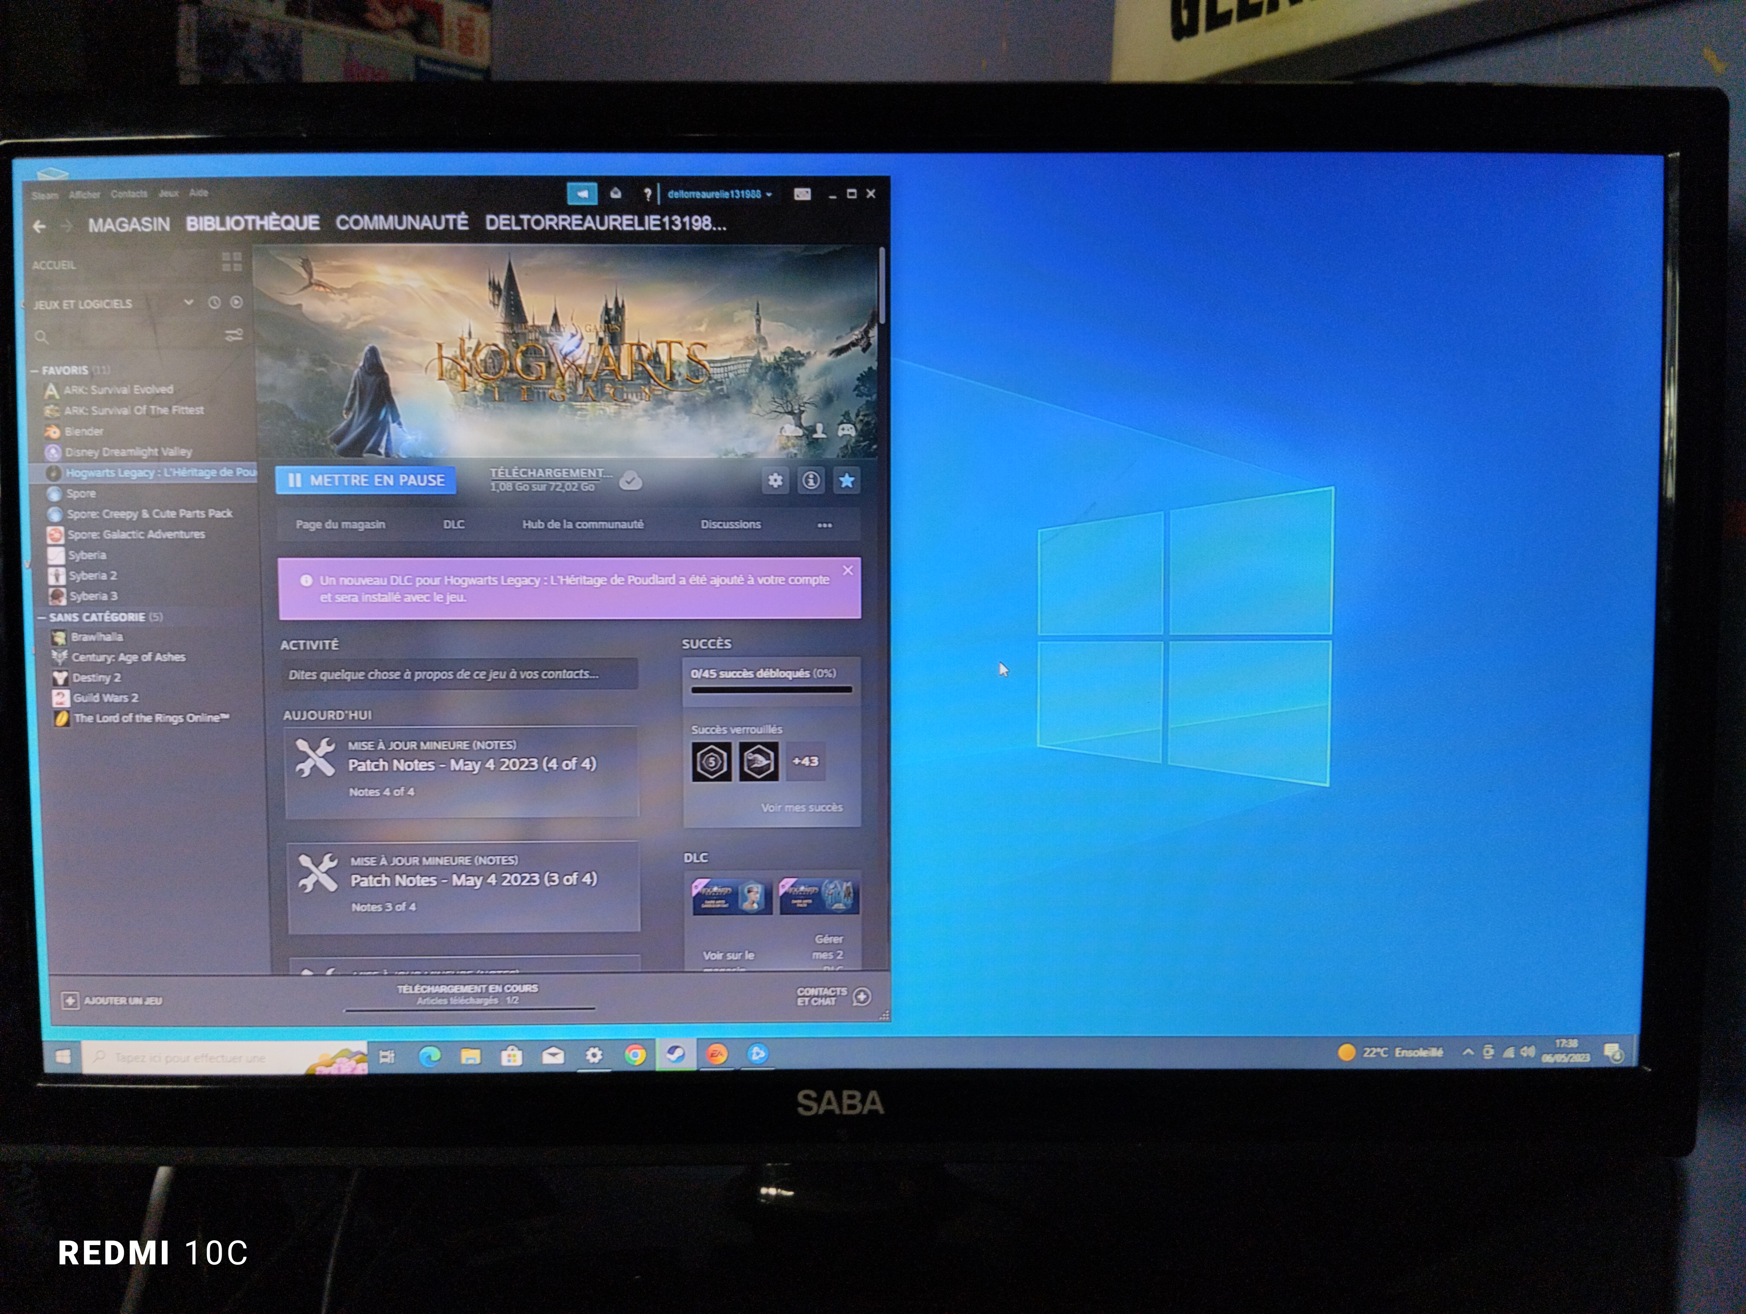Toggle Hogwarts Legacy favorite star

click(x=846, y=480)
